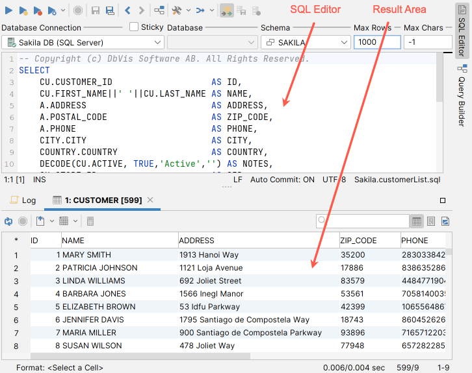This screenshot has height=373, width=472.
Task: Click the Save All icon
Action: tap(110, 10)
